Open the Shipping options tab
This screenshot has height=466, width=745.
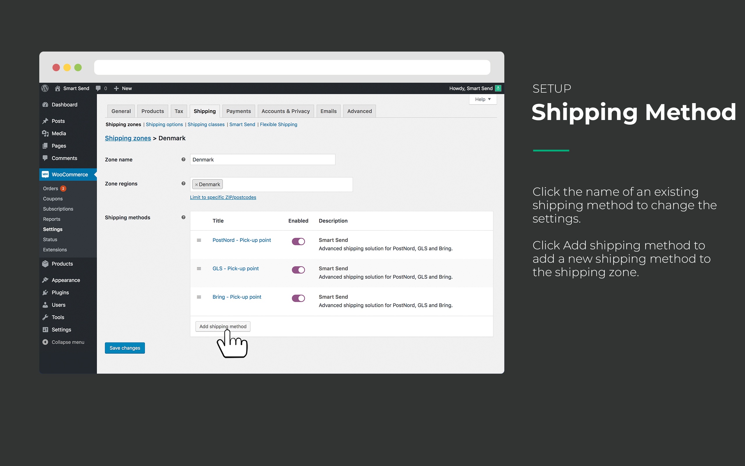164,124
